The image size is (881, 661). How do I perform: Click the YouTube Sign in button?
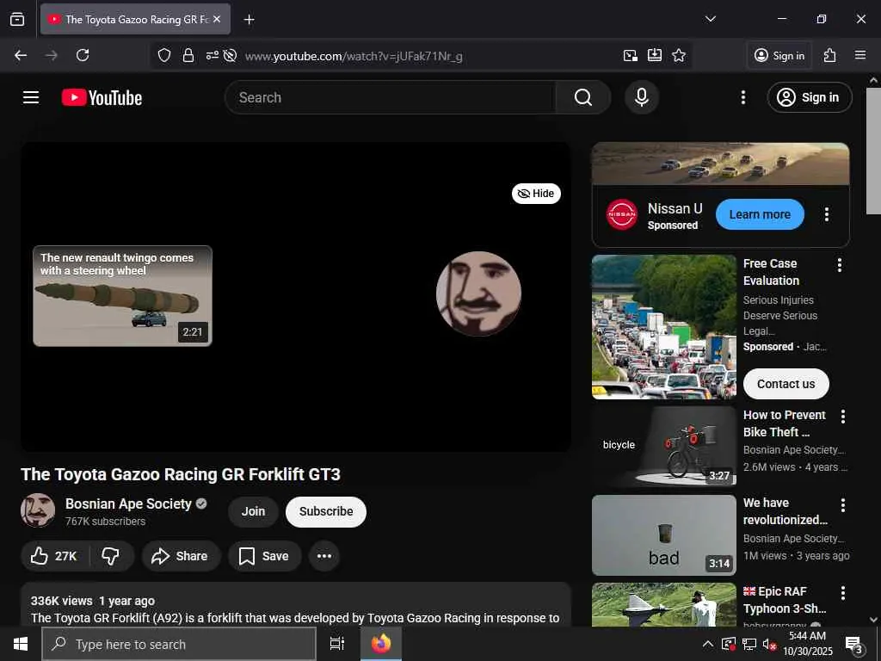[809, 97]
